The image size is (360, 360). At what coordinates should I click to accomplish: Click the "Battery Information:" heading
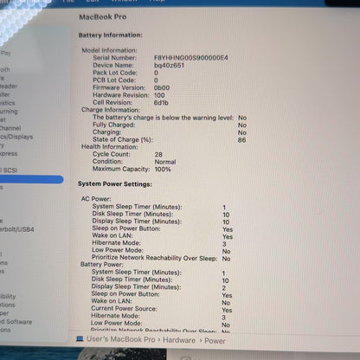pos(111,35)
